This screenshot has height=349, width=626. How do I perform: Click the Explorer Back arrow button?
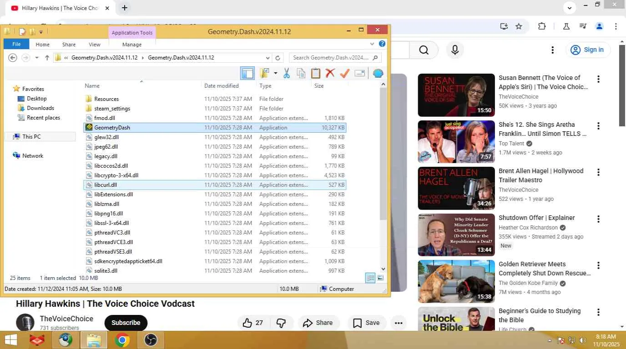tap(13, 58)
